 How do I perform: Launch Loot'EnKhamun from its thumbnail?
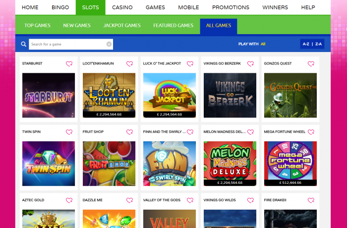tap(109, 95)
